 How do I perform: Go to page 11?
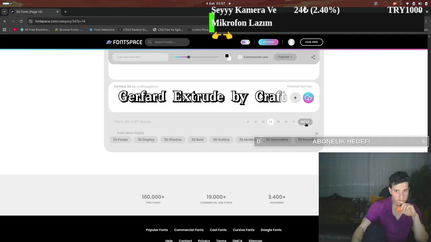(x=248, y=122)
